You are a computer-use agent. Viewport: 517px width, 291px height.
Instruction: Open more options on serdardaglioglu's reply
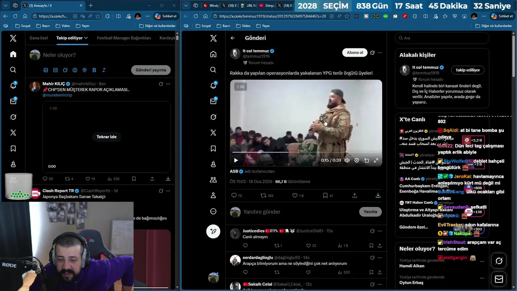380,258
